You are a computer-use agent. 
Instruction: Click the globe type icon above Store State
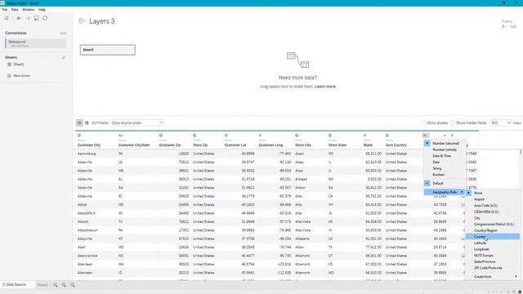click(x=330, y=136)
